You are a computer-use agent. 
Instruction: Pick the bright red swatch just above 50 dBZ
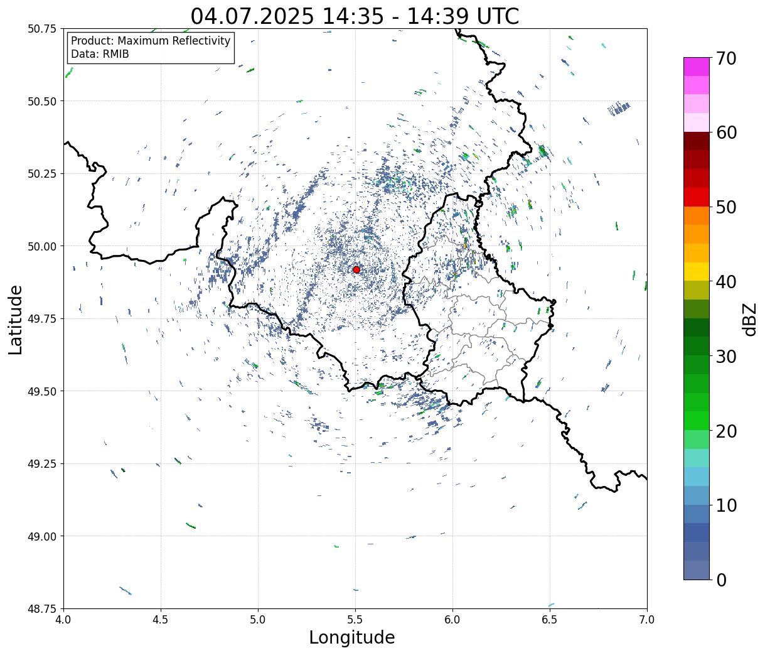pyautogui.click(x=697, y=197)
